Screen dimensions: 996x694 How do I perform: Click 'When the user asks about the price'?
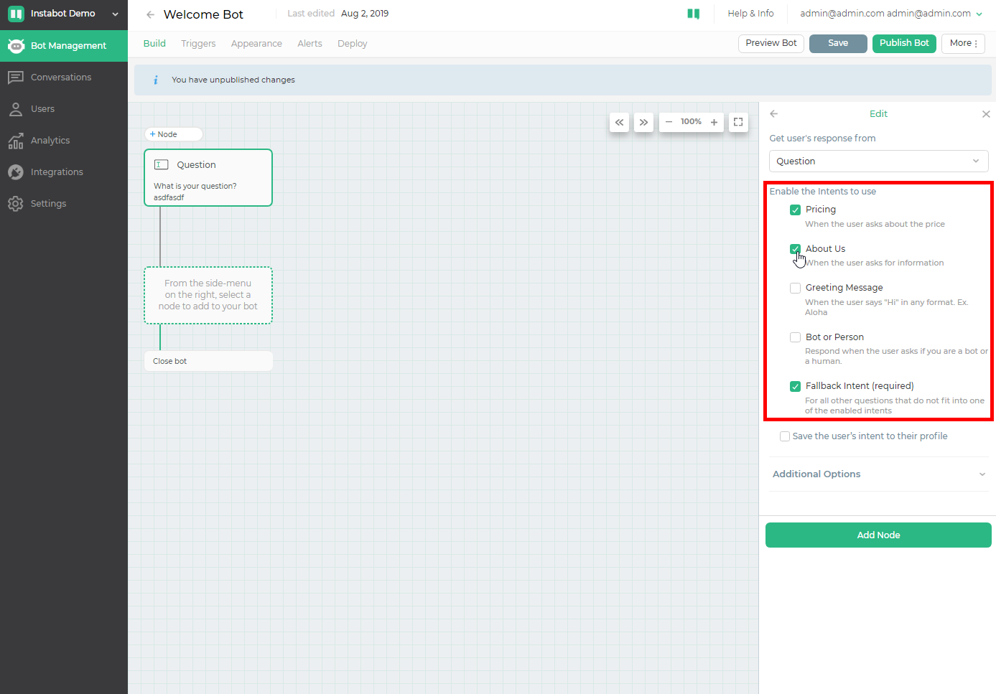(x=875, y=224)
